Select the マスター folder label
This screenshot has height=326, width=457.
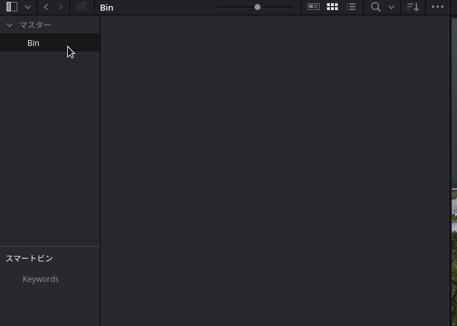point(35,25)
